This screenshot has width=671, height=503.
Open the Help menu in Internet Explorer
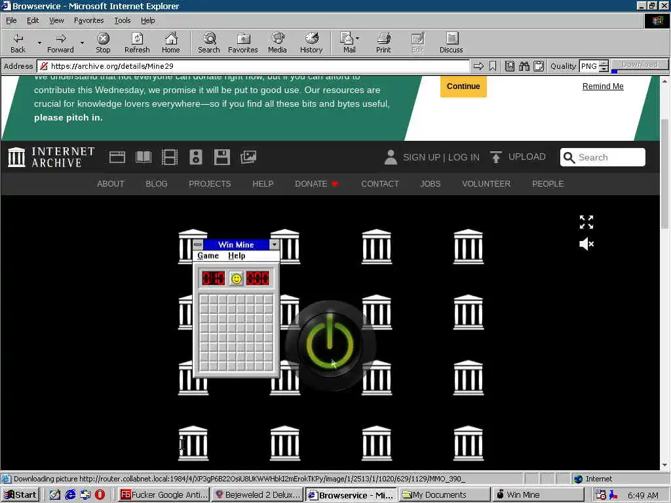(147, 20)
